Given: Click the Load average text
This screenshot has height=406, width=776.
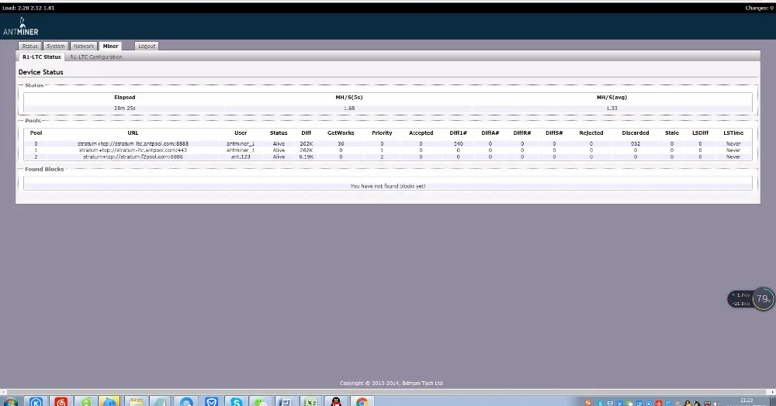Looking at the screenshot, I should pos(29,8).
